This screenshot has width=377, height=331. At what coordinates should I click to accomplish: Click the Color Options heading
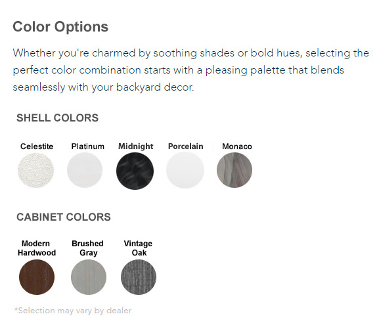[60, 27]
